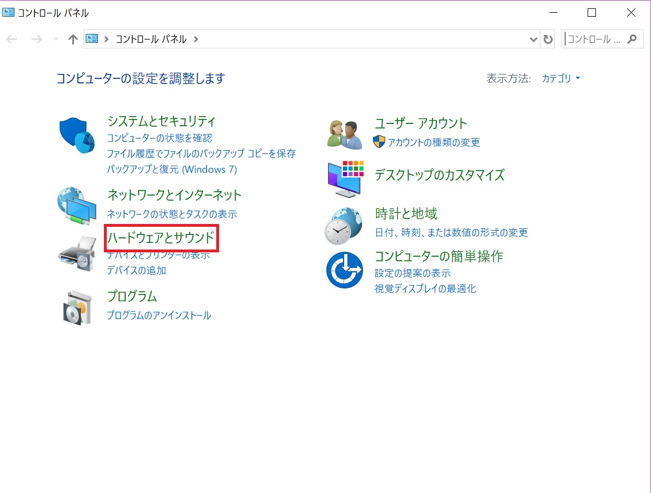Screen dimensions: 651x493
Task: Click the refresh button in address bar
Action: click(x=548, y=39)
